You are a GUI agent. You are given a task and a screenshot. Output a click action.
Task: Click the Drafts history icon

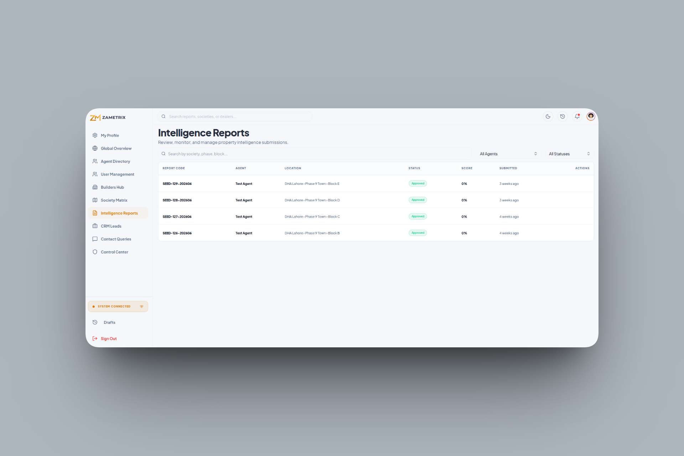(x=95, y=322)
